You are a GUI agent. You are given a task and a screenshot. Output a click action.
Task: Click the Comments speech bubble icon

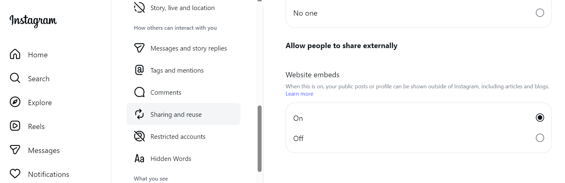[x=139, y=92]
